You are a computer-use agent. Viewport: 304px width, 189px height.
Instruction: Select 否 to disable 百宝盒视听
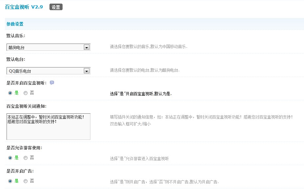point(25,93)
